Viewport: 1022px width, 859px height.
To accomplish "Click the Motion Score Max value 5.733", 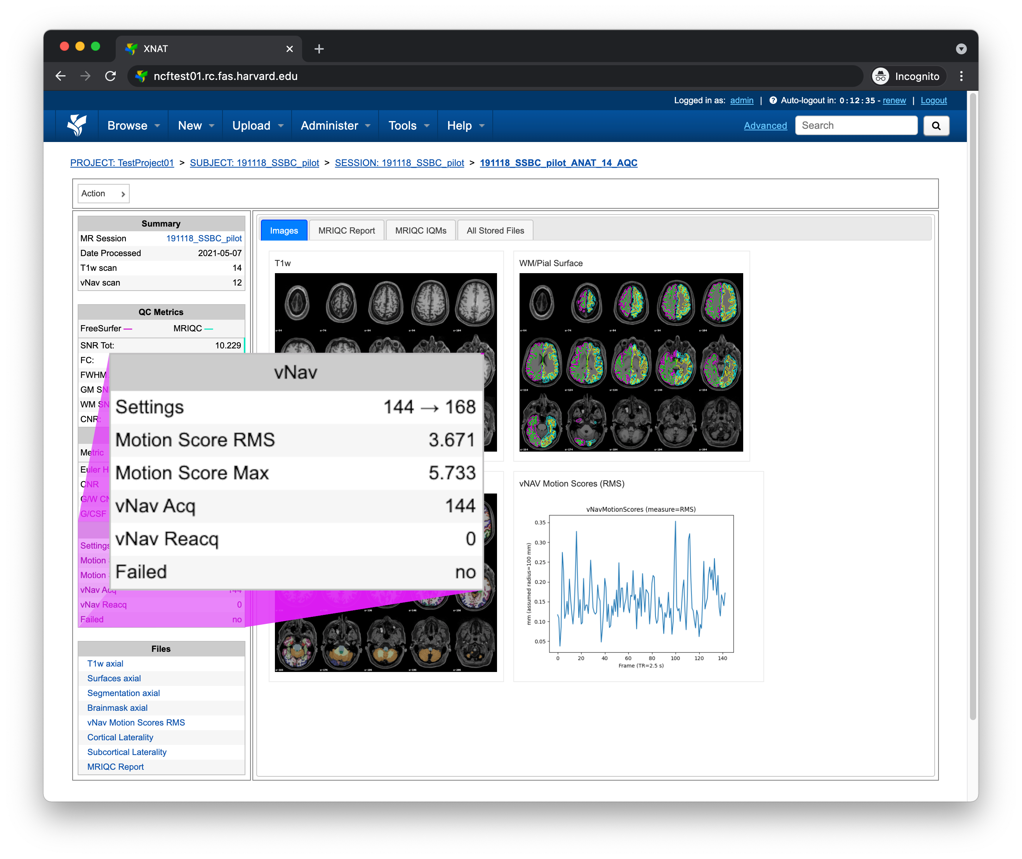I will [452, 473].
